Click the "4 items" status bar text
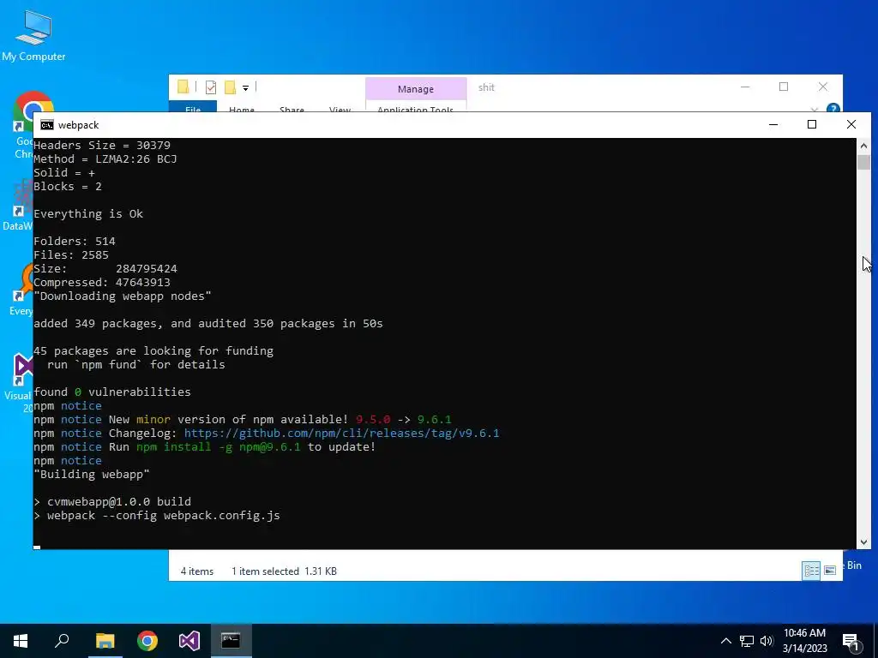This screenshot has height=658, width=878. coord(197,571)
